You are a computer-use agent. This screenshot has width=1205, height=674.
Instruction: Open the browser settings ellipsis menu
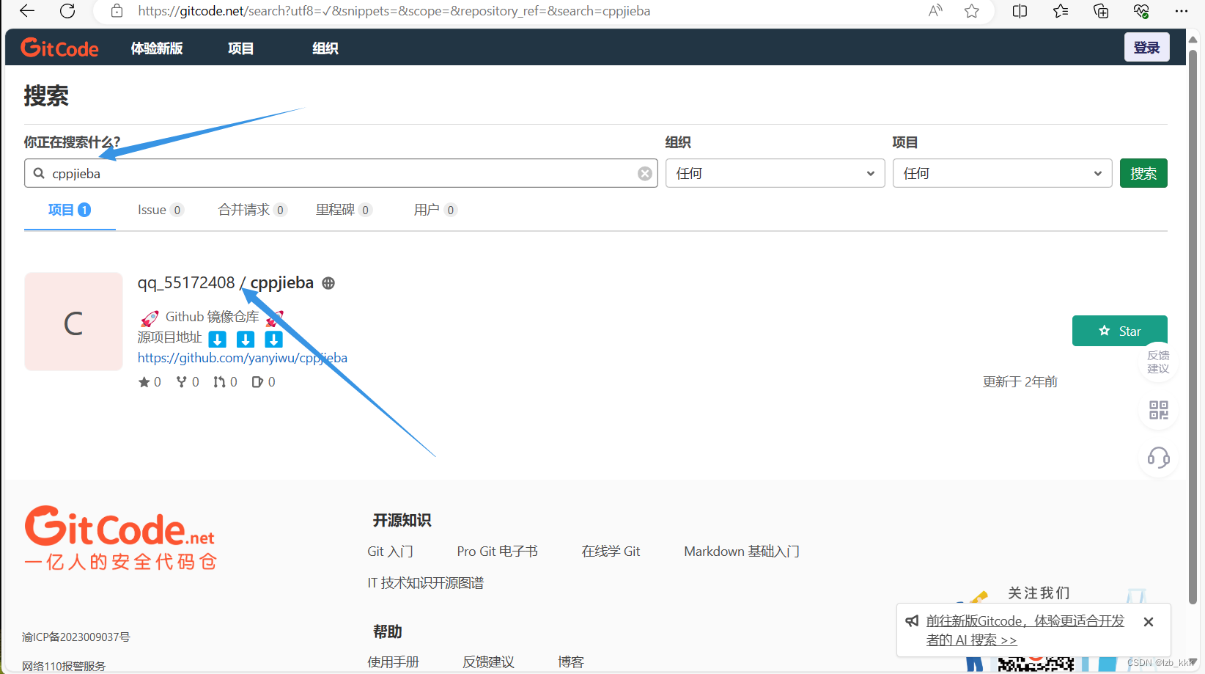coord(1181,11)
